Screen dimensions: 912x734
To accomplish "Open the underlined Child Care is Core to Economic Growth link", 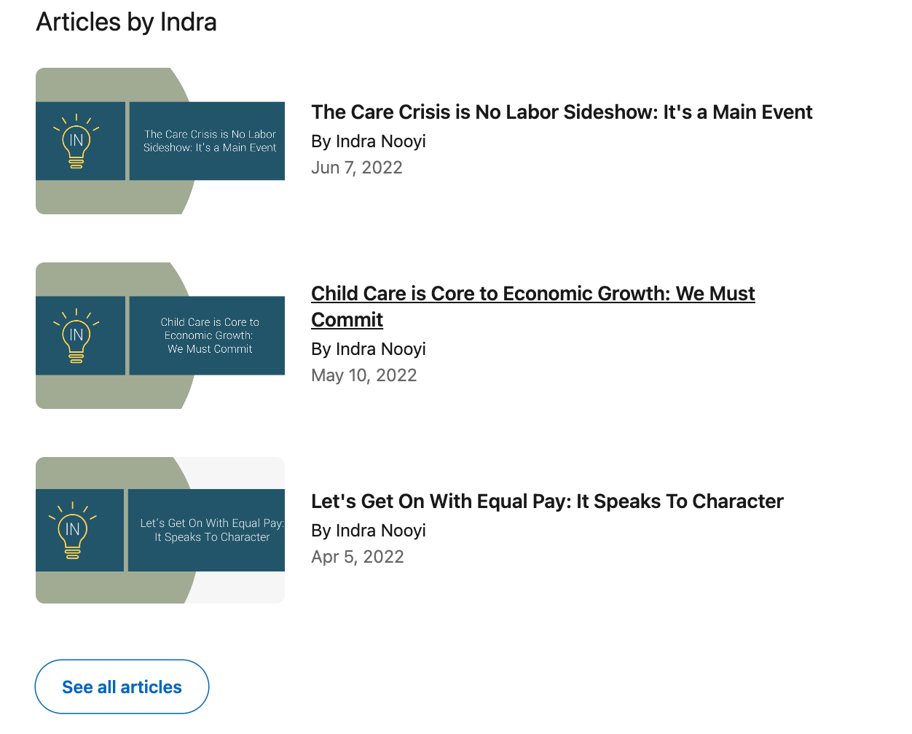I will pos(532,306).
